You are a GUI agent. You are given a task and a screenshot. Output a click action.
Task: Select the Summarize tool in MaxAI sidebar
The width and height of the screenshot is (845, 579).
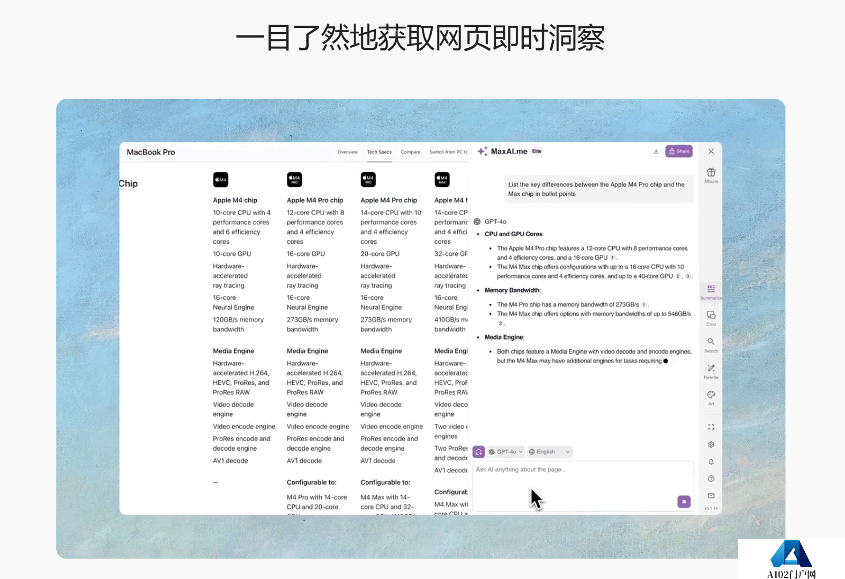[x=711, y=292]
